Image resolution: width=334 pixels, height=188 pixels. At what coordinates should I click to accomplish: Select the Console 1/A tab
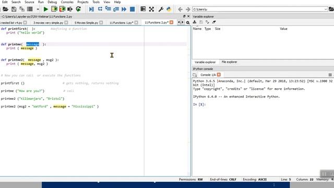click(208, 75)
